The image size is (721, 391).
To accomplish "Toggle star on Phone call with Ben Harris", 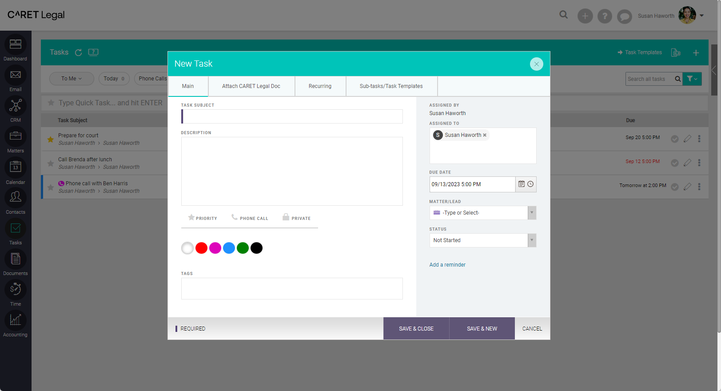I will (x=51, y=188).
